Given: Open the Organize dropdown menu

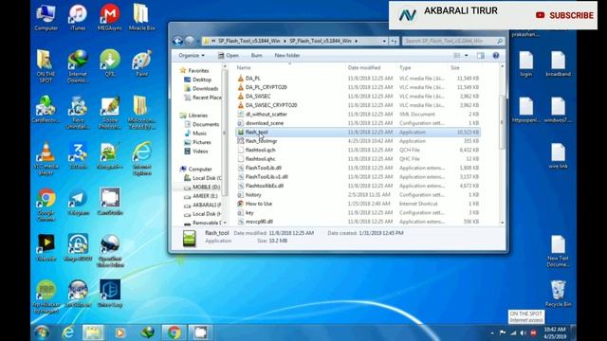Looking at the screenshot, I should point(192,55).
